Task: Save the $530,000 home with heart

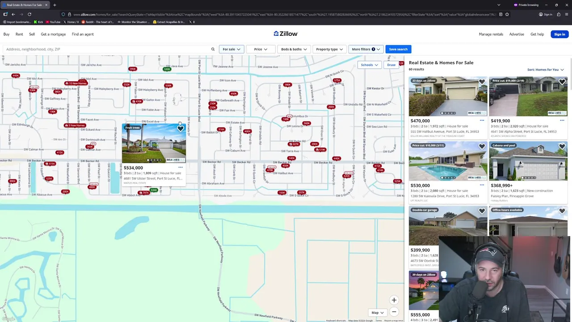Action: pyautogui.click(x=482, y=146)
